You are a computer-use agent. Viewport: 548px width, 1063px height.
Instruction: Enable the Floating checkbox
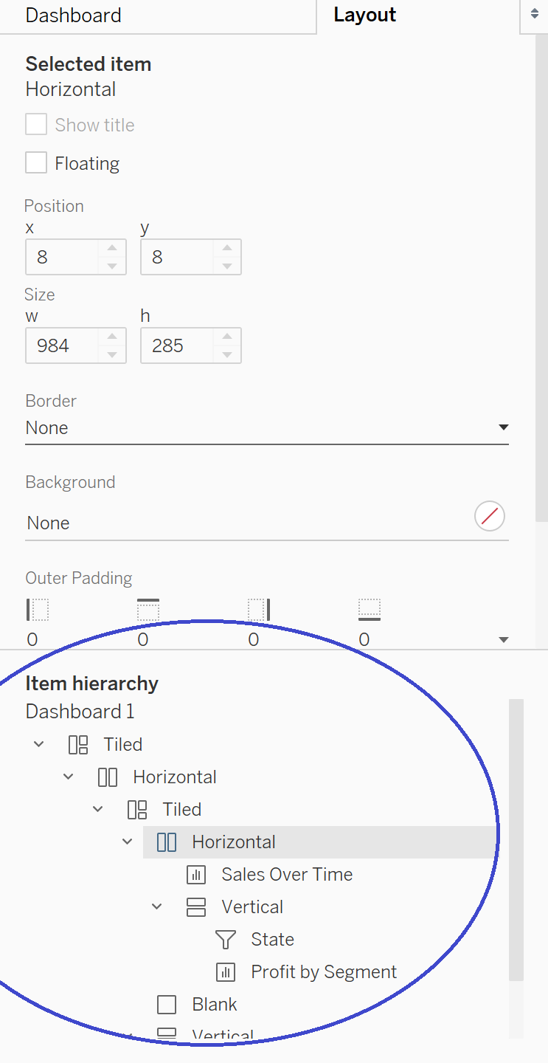[36, 163]
